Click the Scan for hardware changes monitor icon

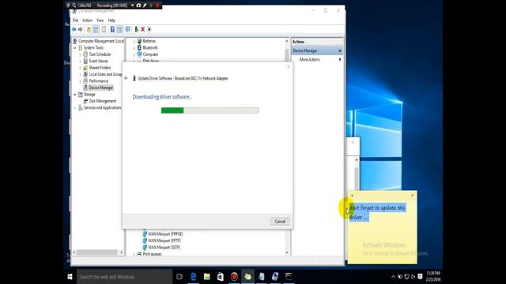pos(128,29)
